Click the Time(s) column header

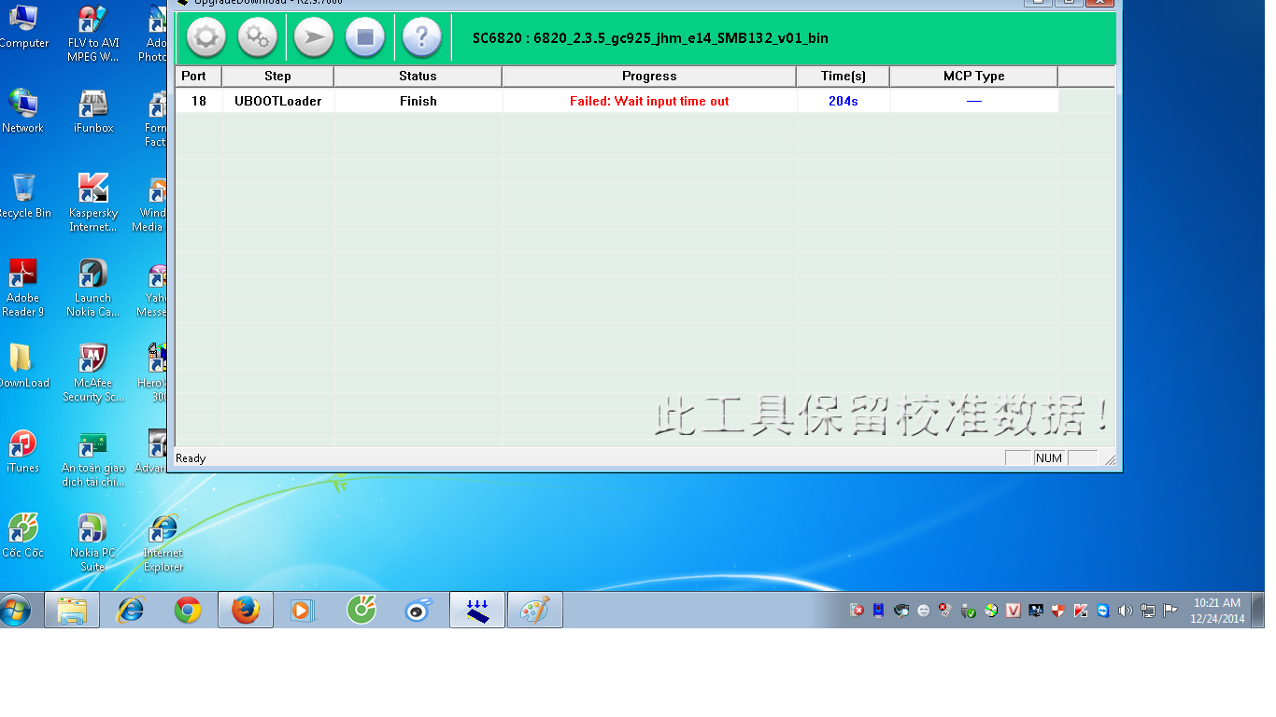[843, 76]
